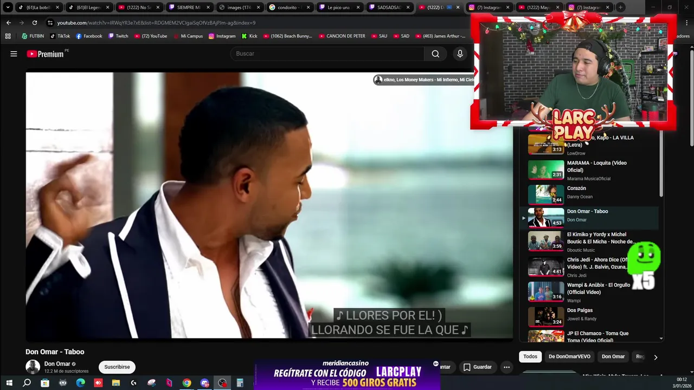Open Microsoft Edge from the taskbar
Screen dimensions: 694x390
tap(80, 383)
